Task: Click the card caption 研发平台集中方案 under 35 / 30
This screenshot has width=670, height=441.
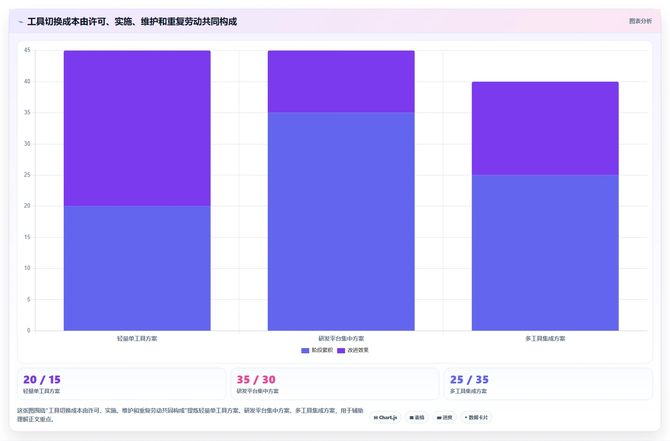Action: pyautogui.click(x=258, y=391)
